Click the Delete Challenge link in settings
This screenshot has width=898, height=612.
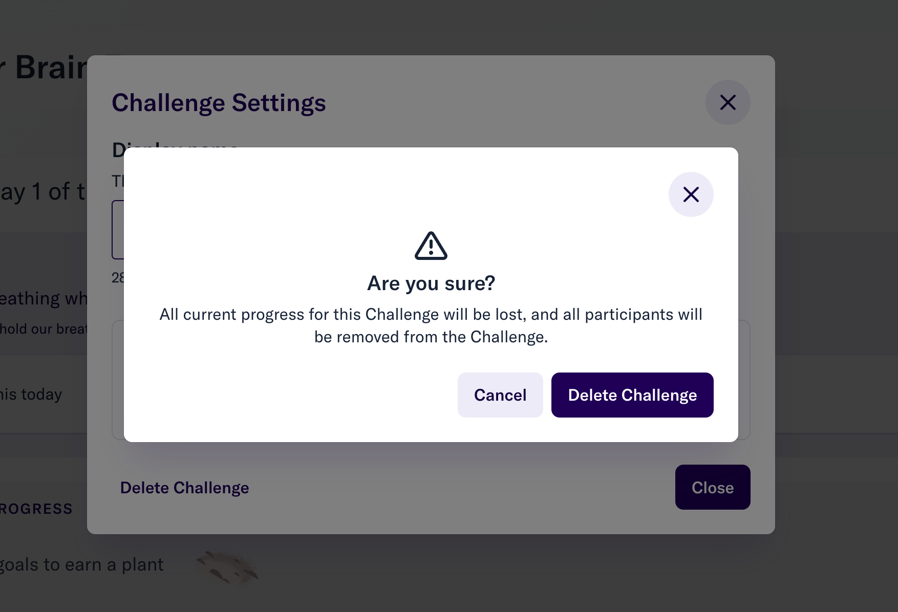184,488
